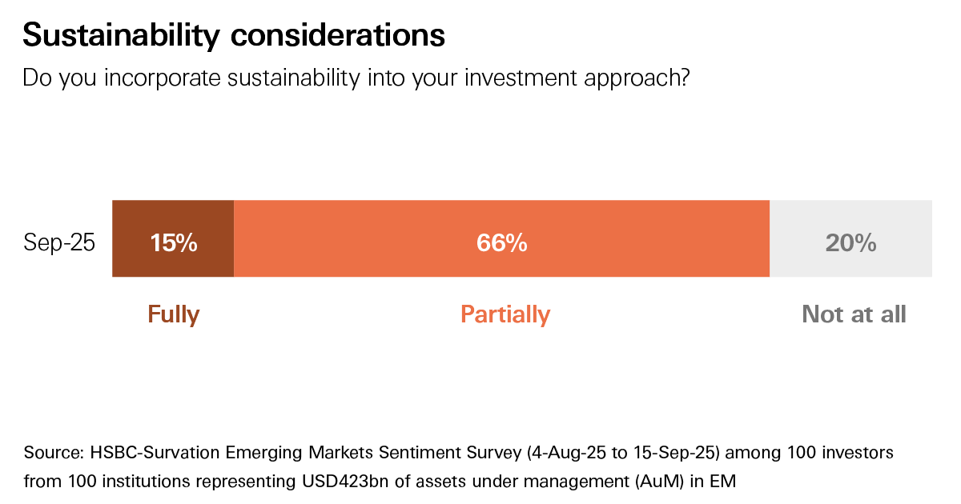Select the 20% value label
The height and width of the screenshot is (504, 961).
coord(850,243)
